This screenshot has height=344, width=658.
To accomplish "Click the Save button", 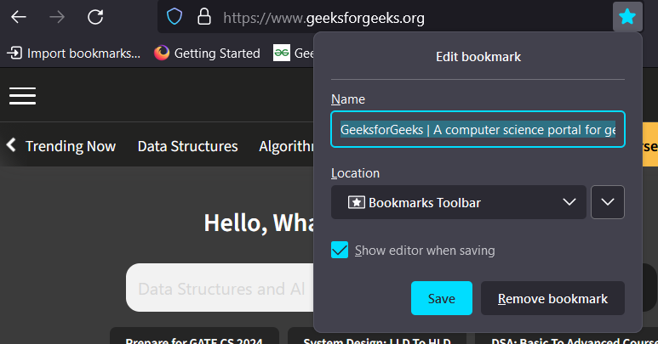I will 441,298.
